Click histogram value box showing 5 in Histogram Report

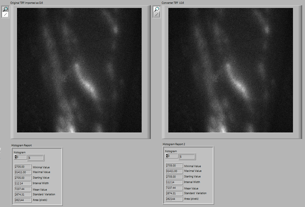click(35, 158)
